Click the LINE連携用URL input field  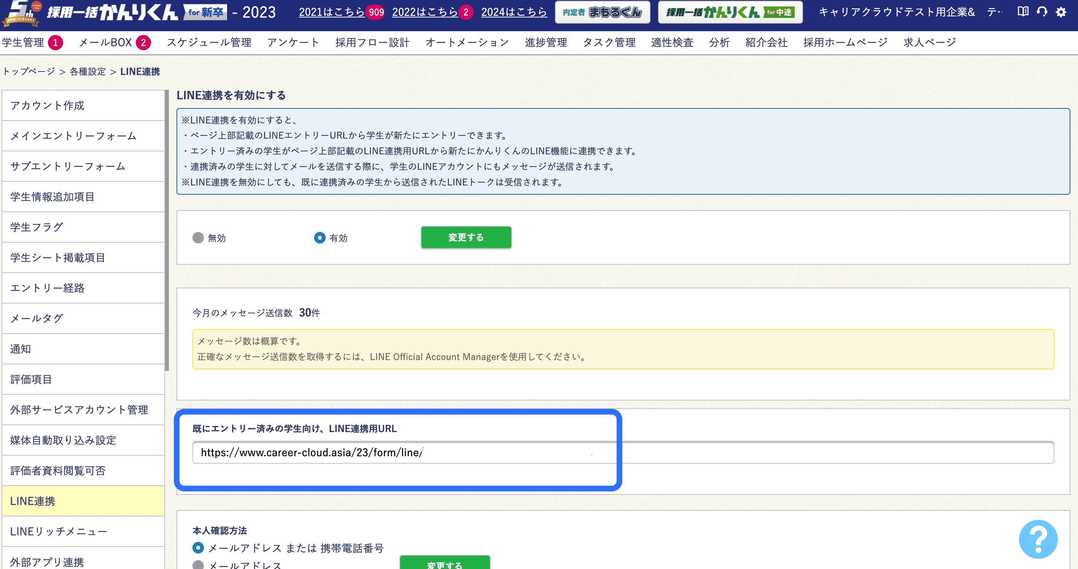(x=623, y=453)
